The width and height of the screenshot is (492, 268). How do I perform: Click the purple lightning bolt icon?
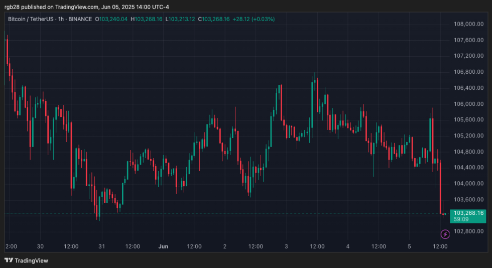[445, 234]
